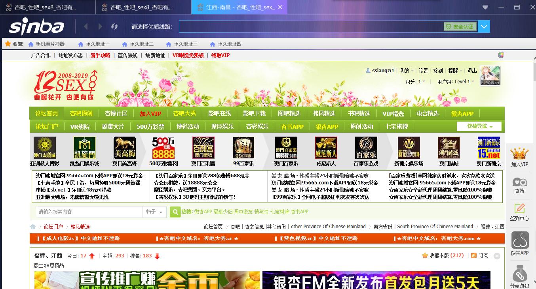
Task: Click the 领取VIP link
Action: point(220,55)
